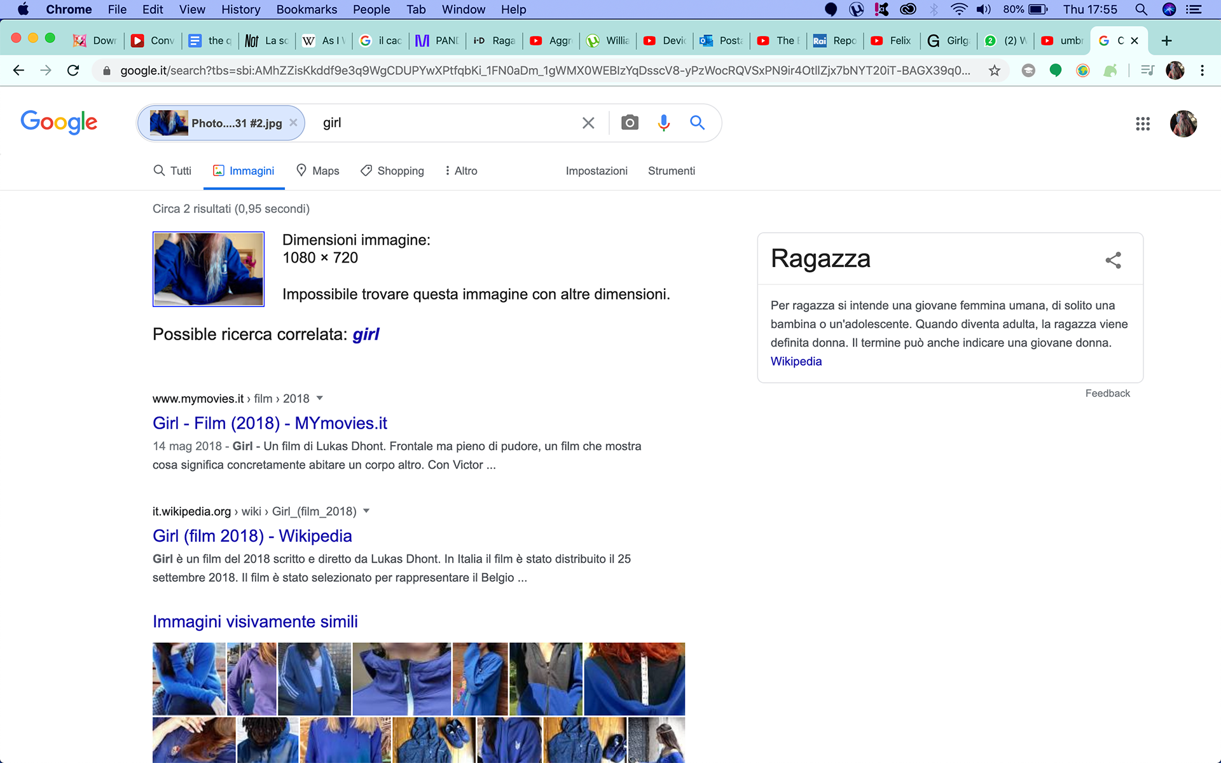Switch to the Tutti tab

(x=172, y=170)
